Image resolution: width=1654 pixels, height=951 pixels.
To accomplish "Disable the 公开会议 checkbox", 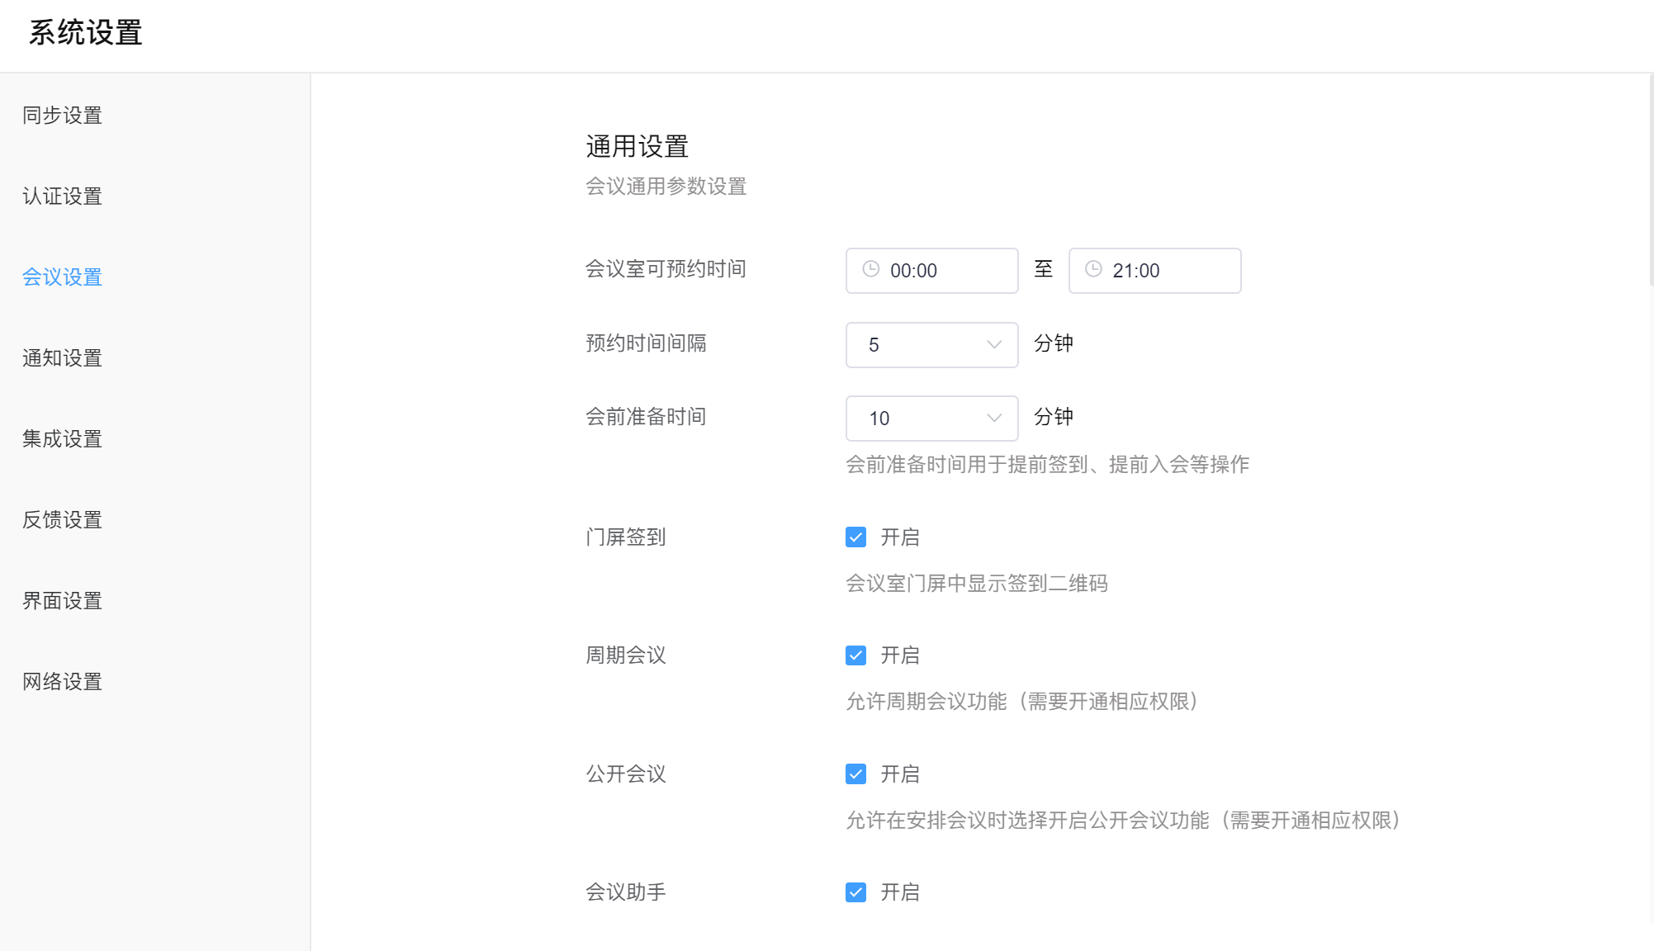I will 855,774.
